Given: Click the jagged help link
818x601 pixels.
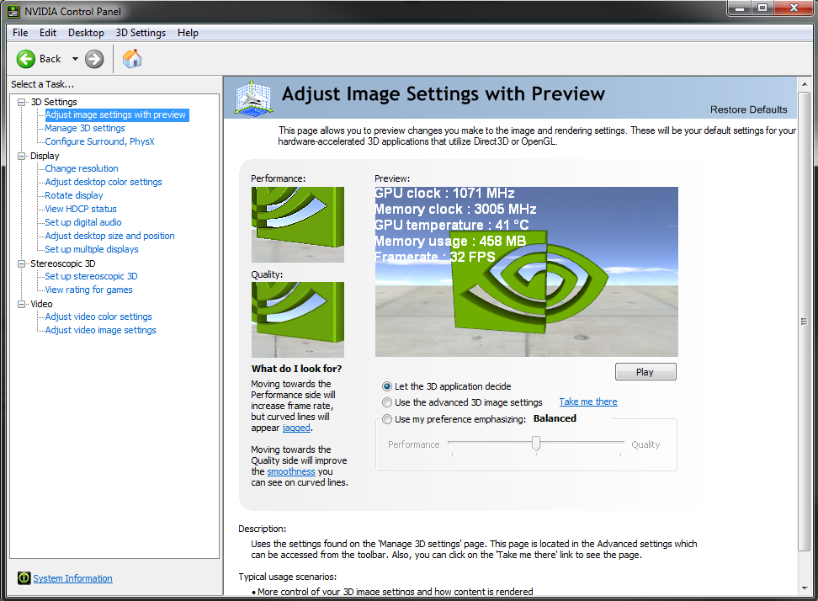Looking at the screenshot, I should coord(296,428).
